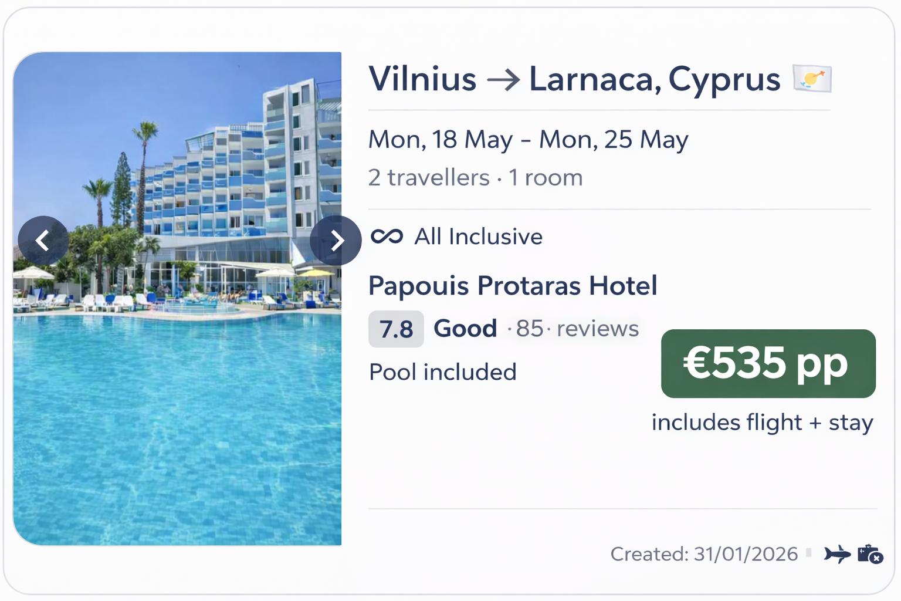Screen dimensions: 901x601
Task: Select the €535 pp price button
Action: tap(768, 363)
